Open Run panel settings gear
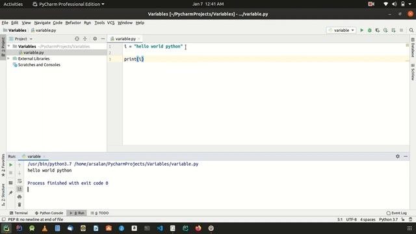This screenshot has height=234, width=416. coord(398,156)
